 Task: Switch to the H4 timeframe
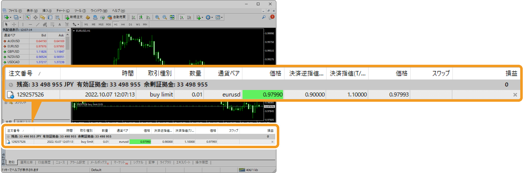123,24
